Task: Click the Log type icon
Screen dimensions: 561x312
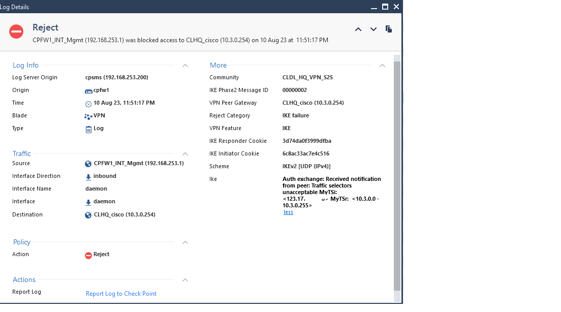Action: pyautogui.click(x=89, y=128)
